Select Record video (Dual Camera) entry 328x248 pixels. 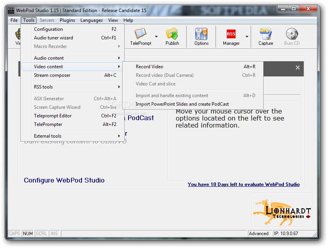(x=193, y=75)
